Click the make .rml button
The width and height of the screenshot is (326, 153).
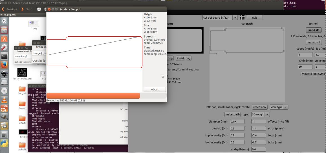coord(314,42)
